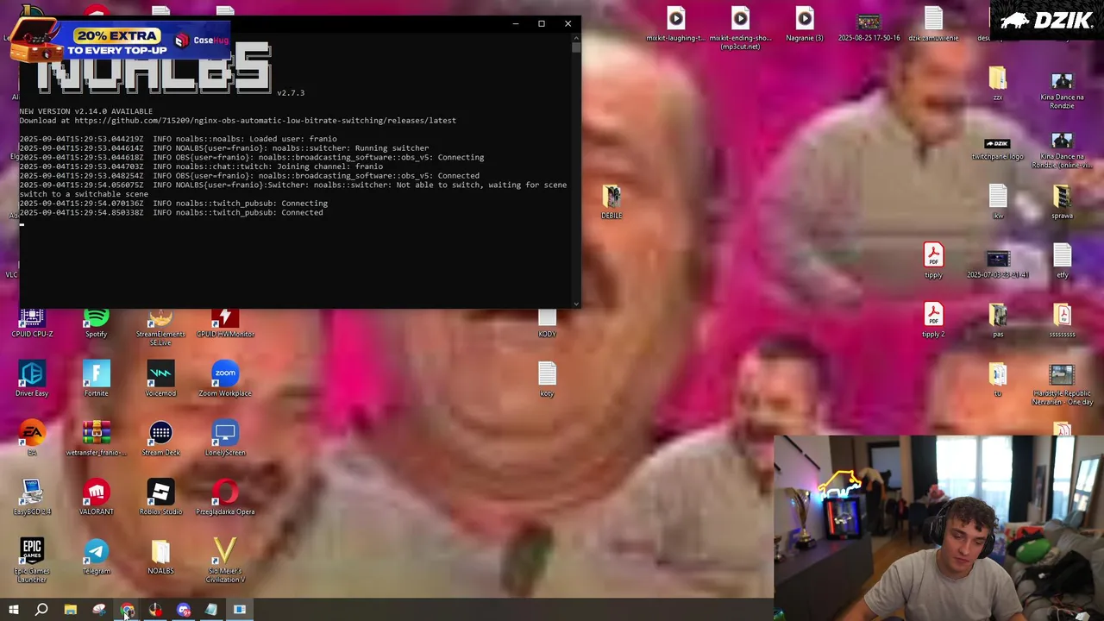Click the 'Loaded user: franio' log line
Image resolution: width=1104 pixels, height=621 pixels.
178,139
